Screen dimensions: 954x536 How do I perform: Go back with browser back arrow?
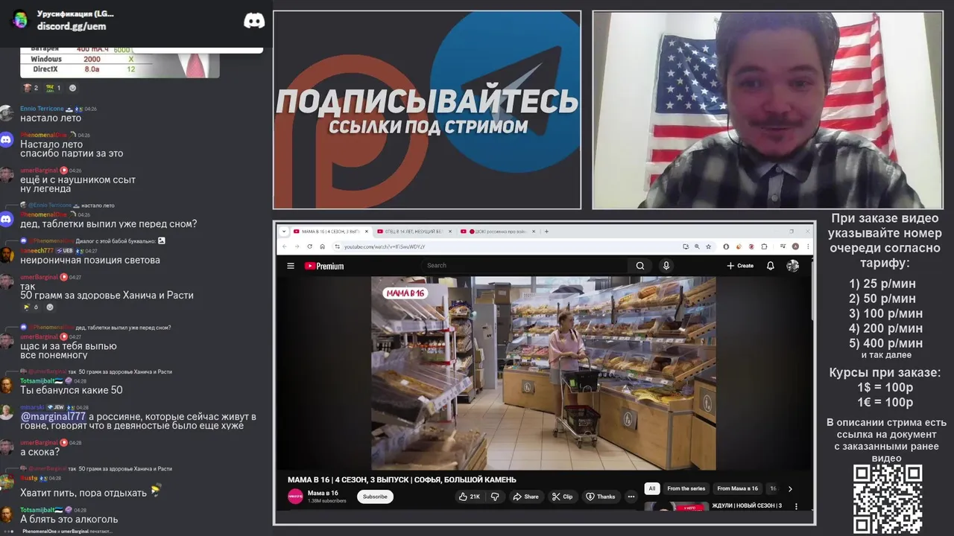(x=284, y=246)
